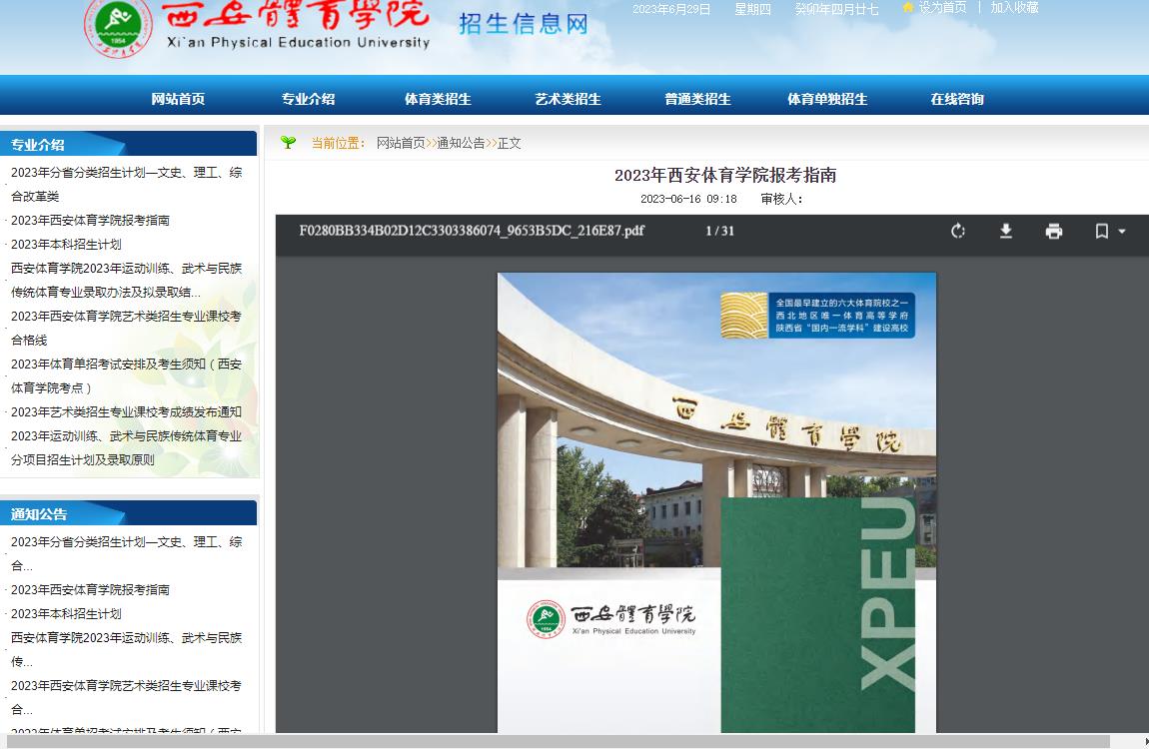
Task: Open 专业介绍 navigation menu item
Action: 308,99
